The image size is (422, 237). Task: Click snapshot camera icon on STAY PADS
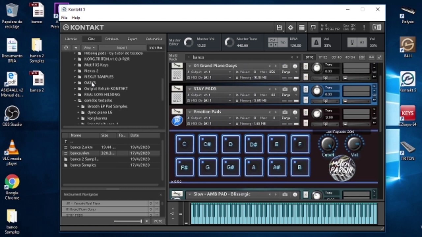click(285, 89)
